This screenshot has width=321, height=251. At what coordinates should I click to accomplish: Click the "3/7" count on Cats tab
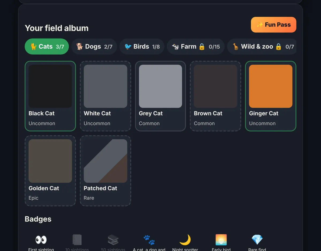(60, 47)
